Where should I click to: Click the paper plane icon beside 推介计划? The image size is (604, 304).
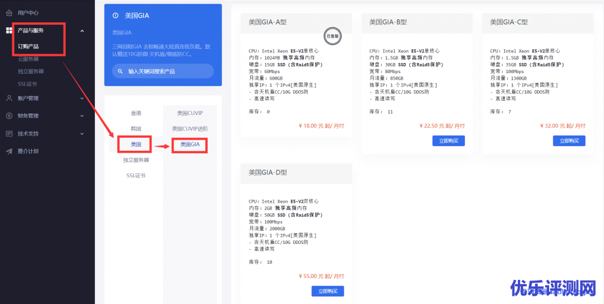tap(9, 151)
